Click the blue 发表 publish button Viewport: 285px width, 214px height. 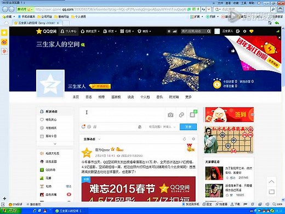(x=188, y=127)
